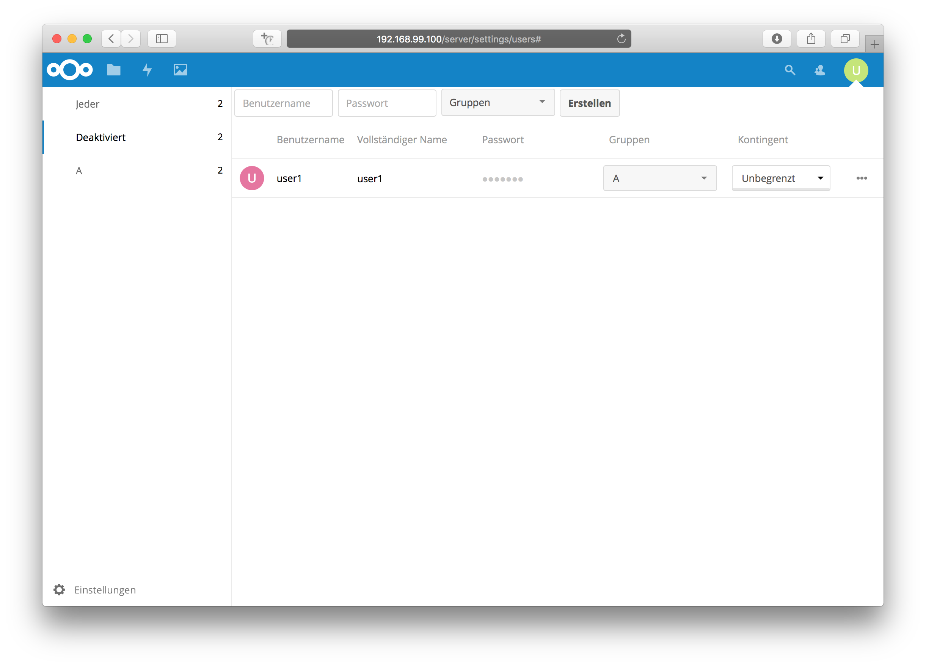Click the Benutzername column header
Image resolution: width=926 pixels, height=667 pixels.
click(310, 139)
